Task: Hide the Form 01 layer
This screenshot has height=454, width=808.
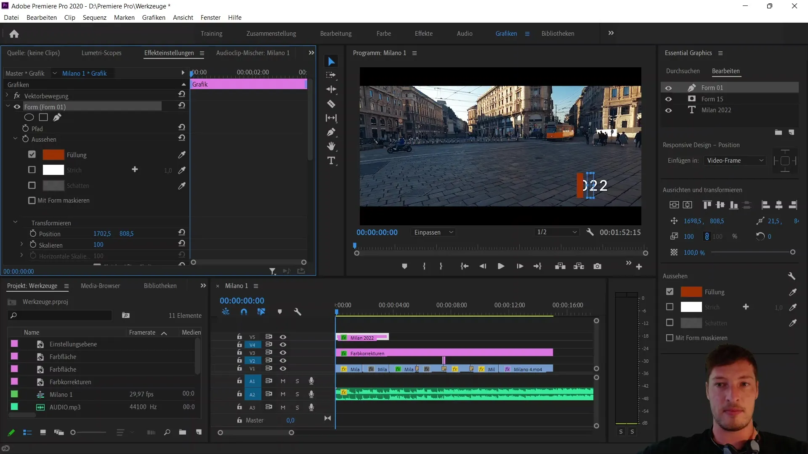Action: (668, 88)
